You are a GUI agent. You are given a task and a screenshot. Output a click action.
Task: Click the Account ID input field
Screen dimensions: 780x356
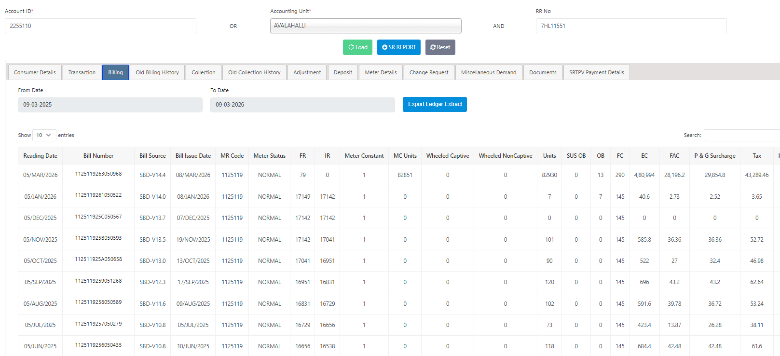point(100,26)
